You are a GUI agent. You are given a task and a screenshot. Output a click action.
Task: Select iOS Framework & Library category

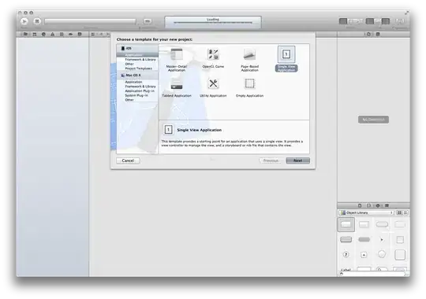pos(140,59)
